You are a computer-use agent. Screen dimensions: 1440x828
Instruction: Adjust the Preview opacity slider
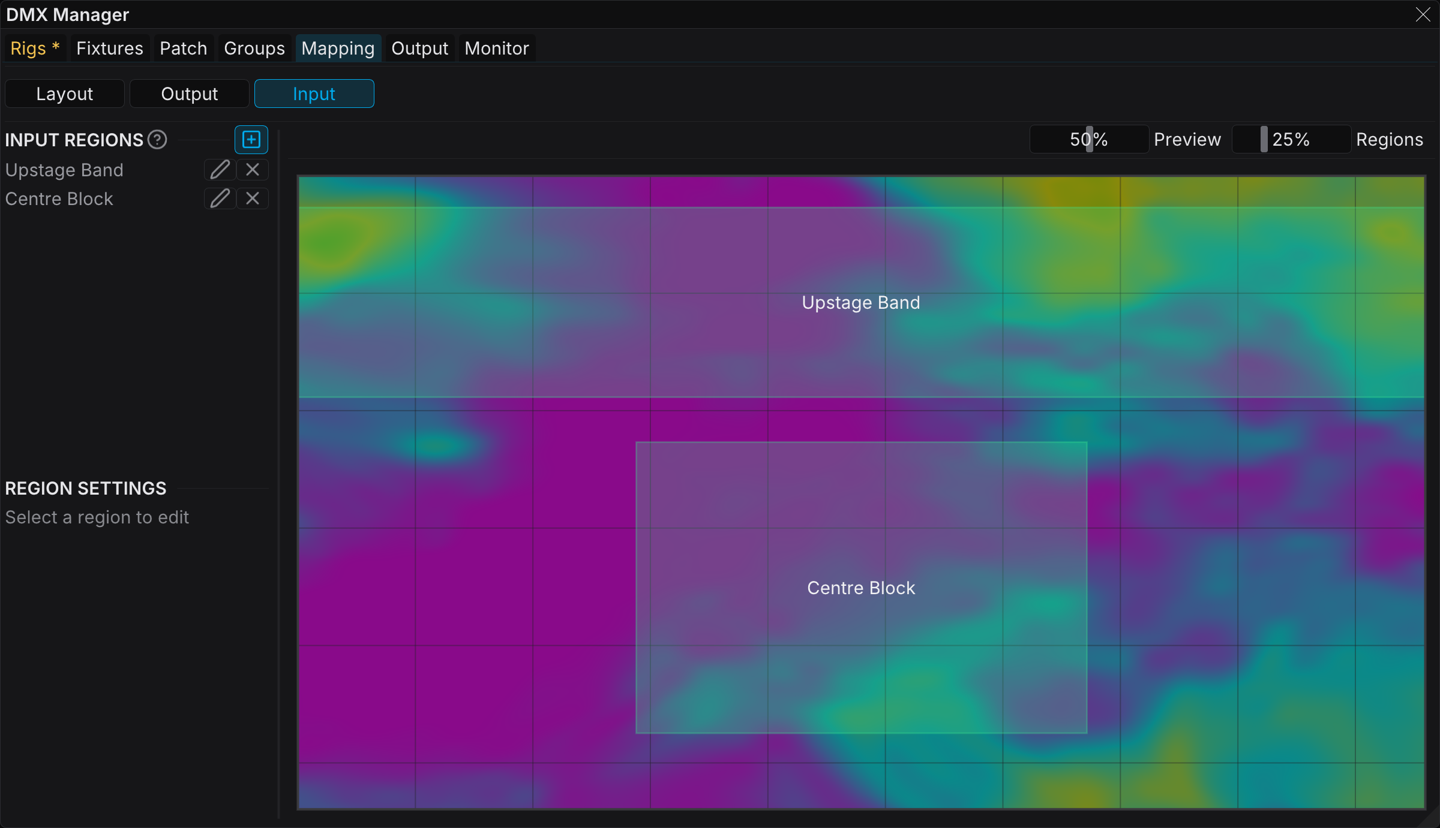tap(1089, 139)
